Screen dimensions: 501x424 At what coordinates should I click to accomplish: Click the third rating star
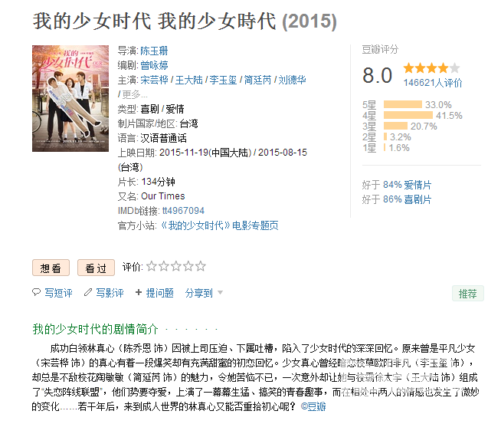coord(176,267)
